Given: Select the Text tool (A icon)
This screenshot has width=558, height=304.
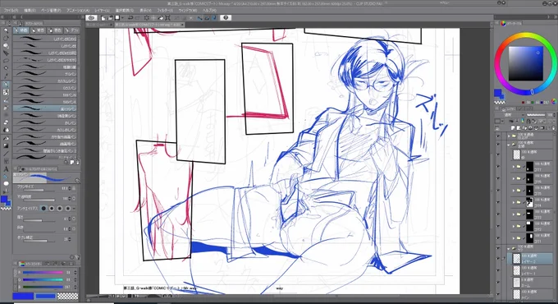Looking at the screenshot, I should 6,168.
